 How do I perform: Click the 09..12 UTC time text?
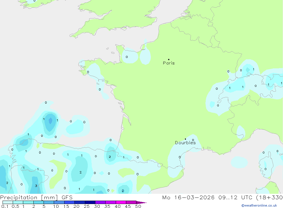[235, 198]
